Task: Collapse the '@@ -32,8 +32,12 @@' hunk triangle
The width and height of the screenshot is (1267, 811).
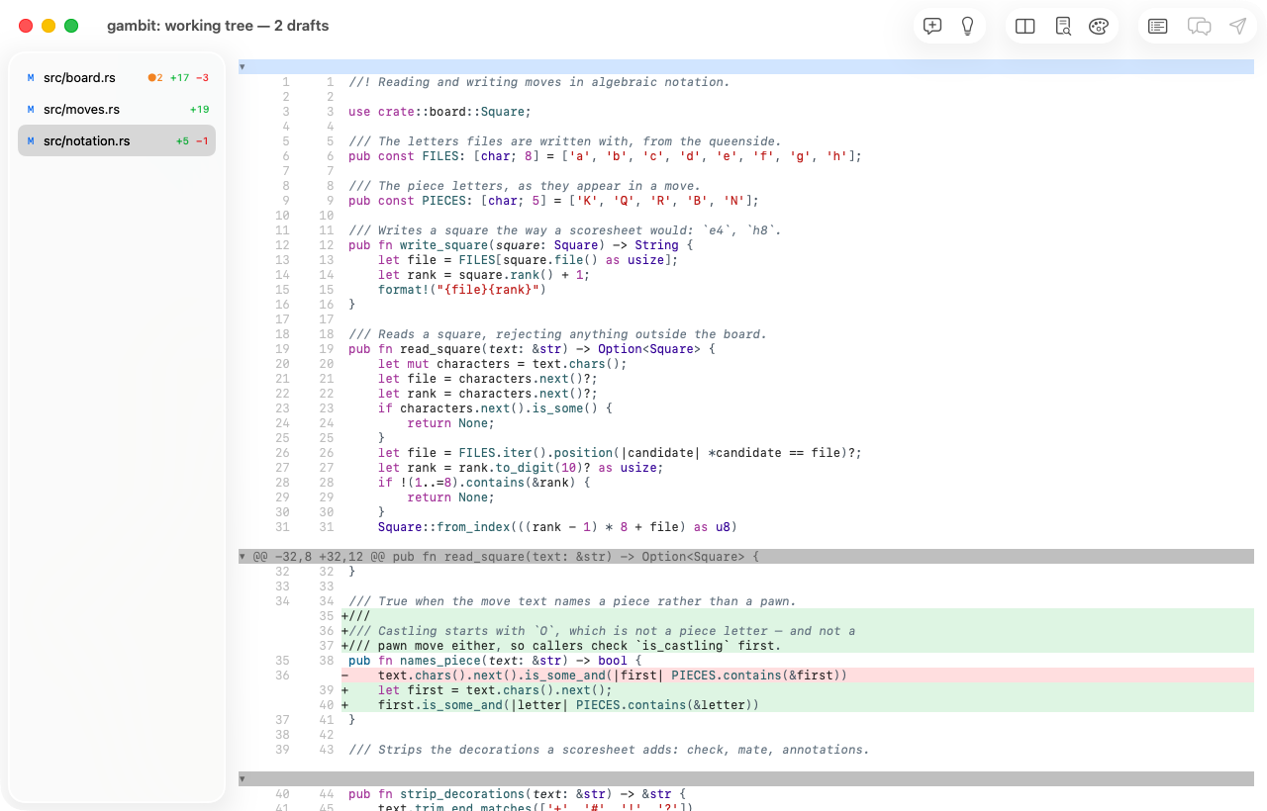Action: coord(243,557)
